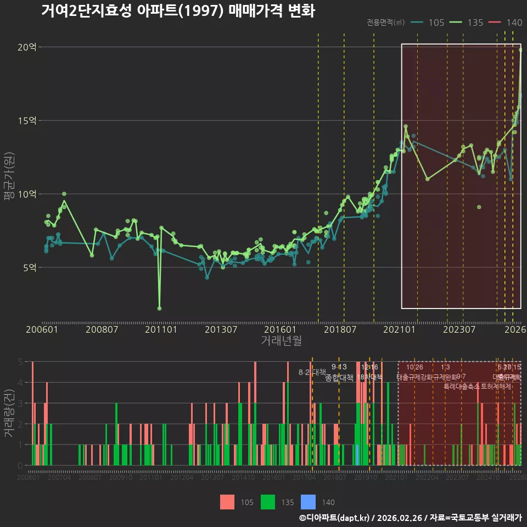Click the 디아파트(dapt.kr) source credit
The image size is (527, 527).
click(x=335, y=518)
